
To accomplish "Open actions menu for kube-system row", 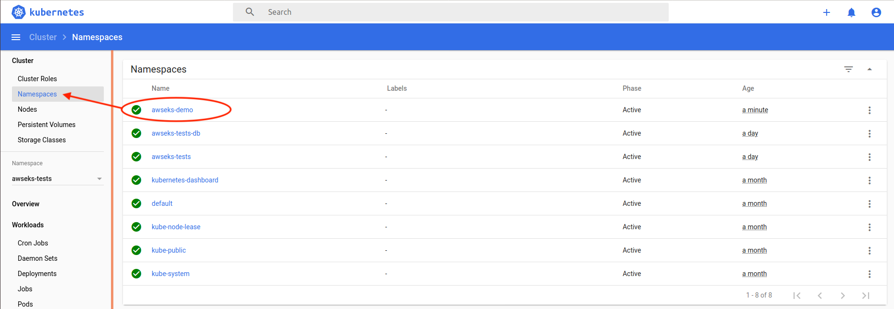I will pos(870,274).
